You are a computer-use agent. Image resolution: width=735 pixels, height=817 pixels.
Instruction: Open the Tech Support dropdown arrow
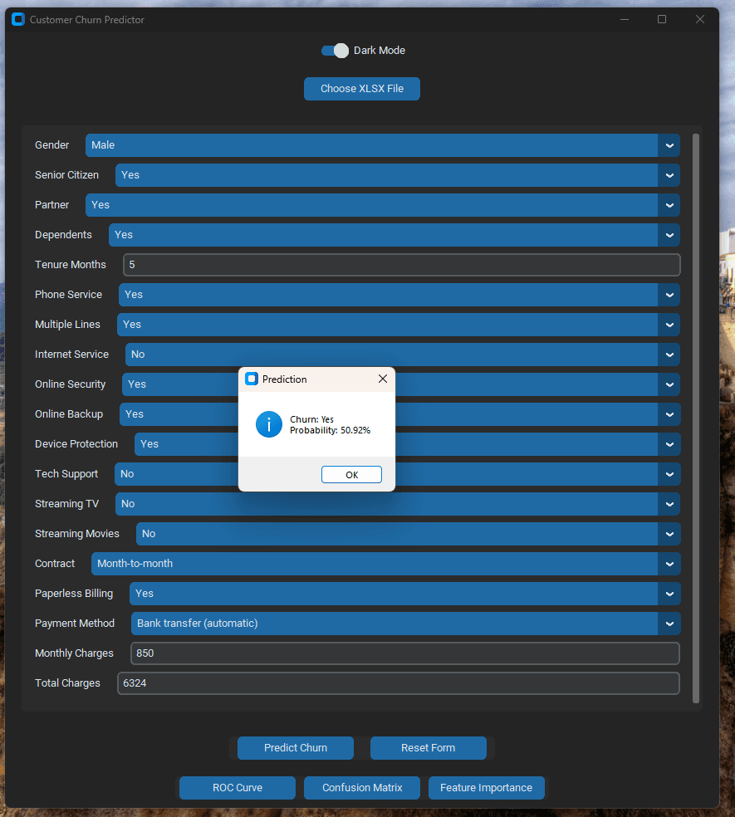[x=669, y=474]
